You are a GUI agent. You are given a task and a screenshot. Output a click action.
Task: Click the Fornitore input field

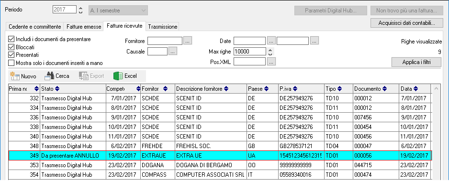tap(165, 41)
